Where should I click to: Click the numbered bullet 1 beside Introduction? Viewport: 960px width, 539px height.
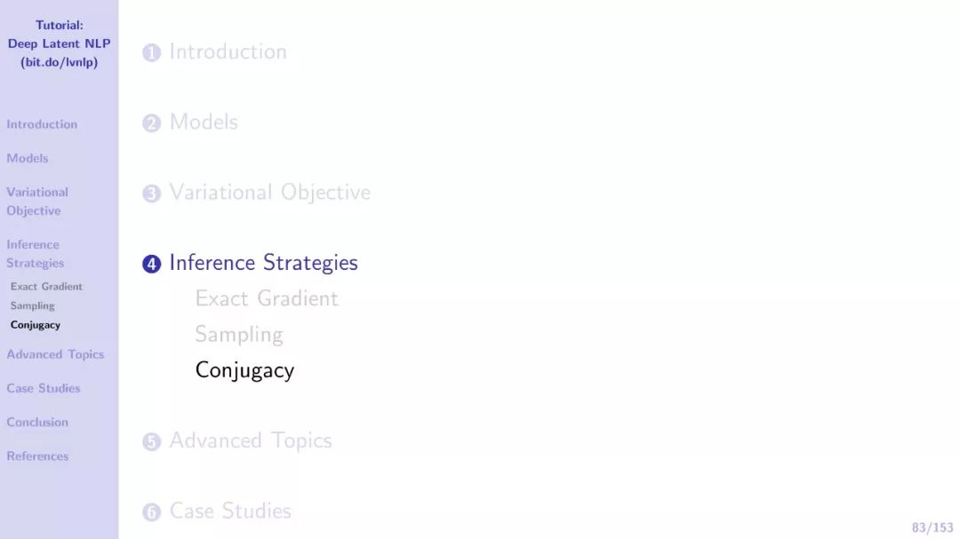point(151,52)
